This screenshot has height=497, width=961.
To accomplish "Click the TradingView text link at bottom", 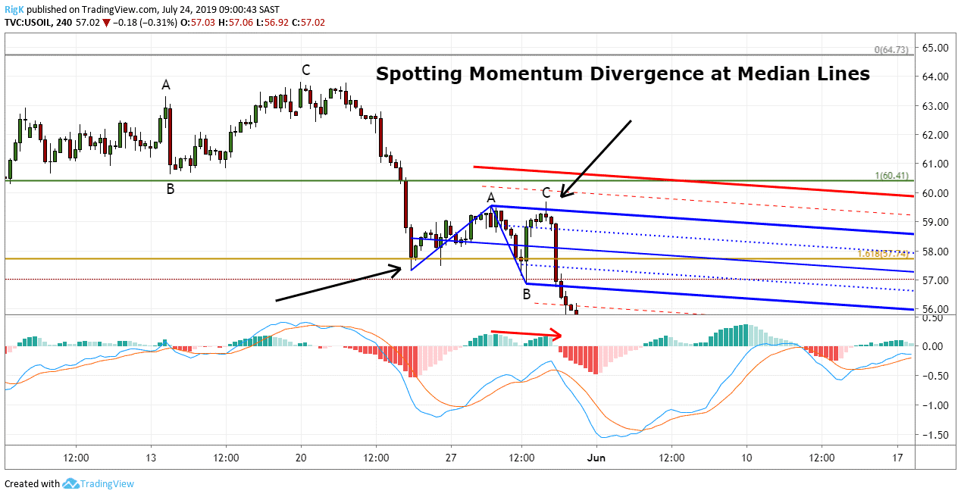I will coord(106,483).
